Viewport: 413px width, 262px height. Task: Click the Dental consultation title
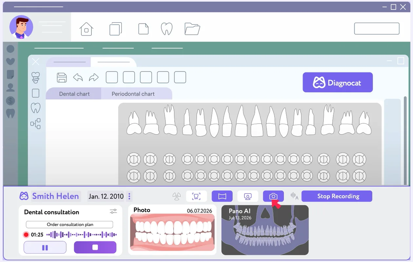click(51, 212)
